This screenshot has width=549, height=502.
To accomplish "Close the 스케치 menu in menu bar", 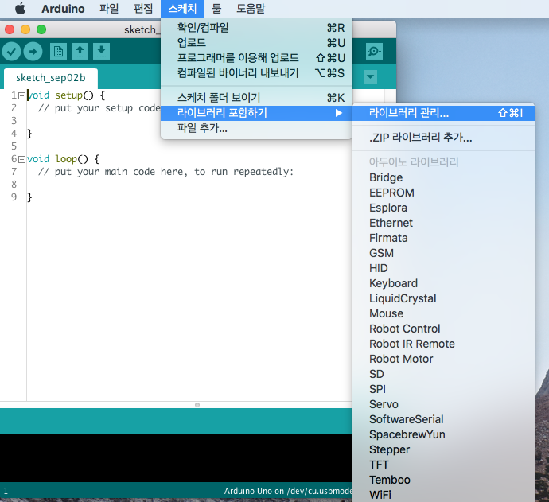I will click(x=182, y=9).
